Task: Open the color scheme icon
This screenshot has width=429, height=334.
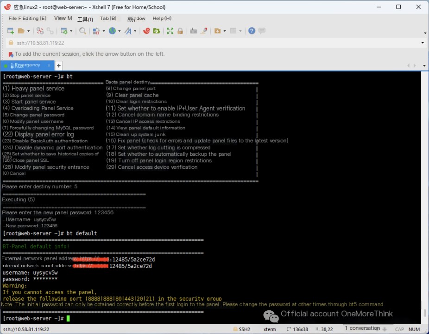Action: 96,31
